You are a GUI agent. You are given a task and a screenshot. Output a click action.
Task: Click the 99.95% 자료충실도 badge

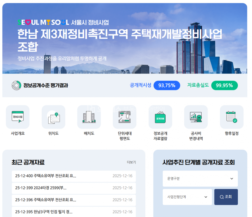[224, 85]
